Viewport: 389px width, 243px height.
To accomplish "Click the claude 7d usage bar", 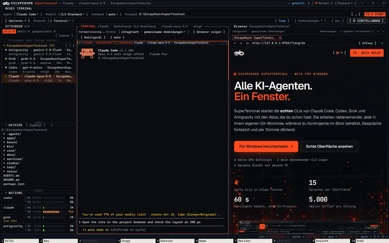I will pos(54,212).
